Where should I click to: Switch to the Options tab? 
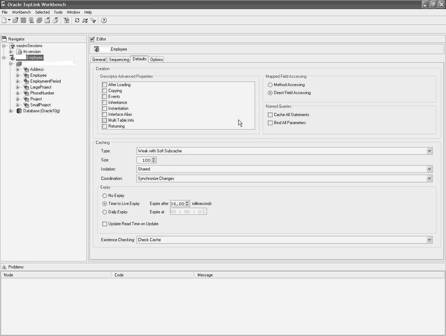156,60
